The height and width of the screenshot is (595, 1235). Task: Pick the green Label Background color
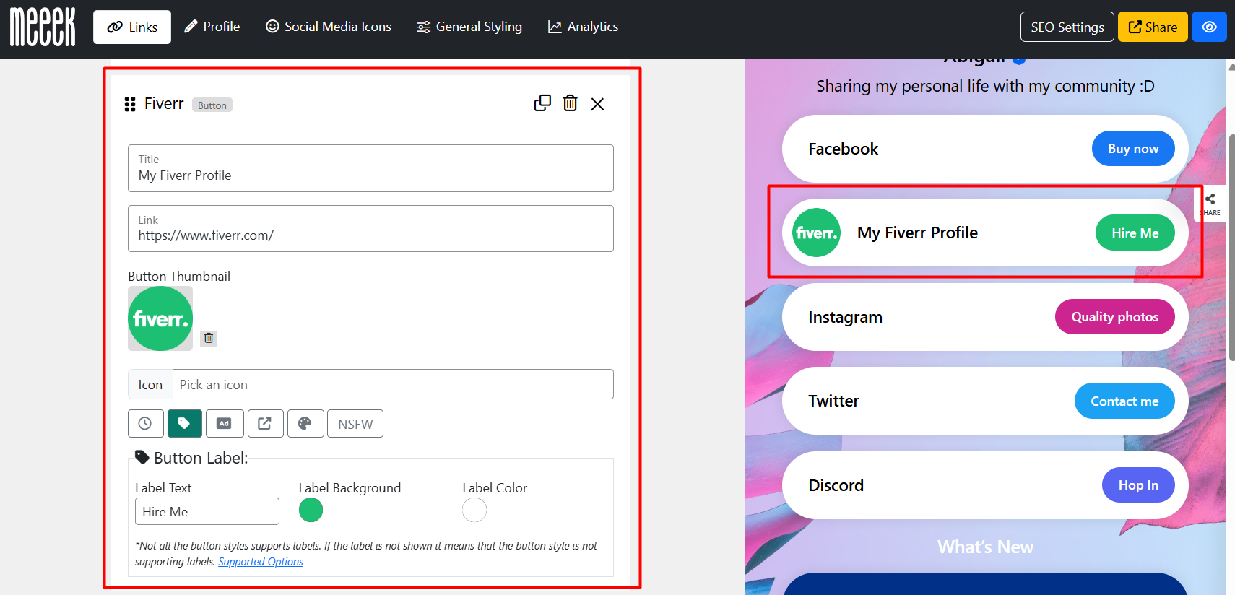[x=311, y=510]
